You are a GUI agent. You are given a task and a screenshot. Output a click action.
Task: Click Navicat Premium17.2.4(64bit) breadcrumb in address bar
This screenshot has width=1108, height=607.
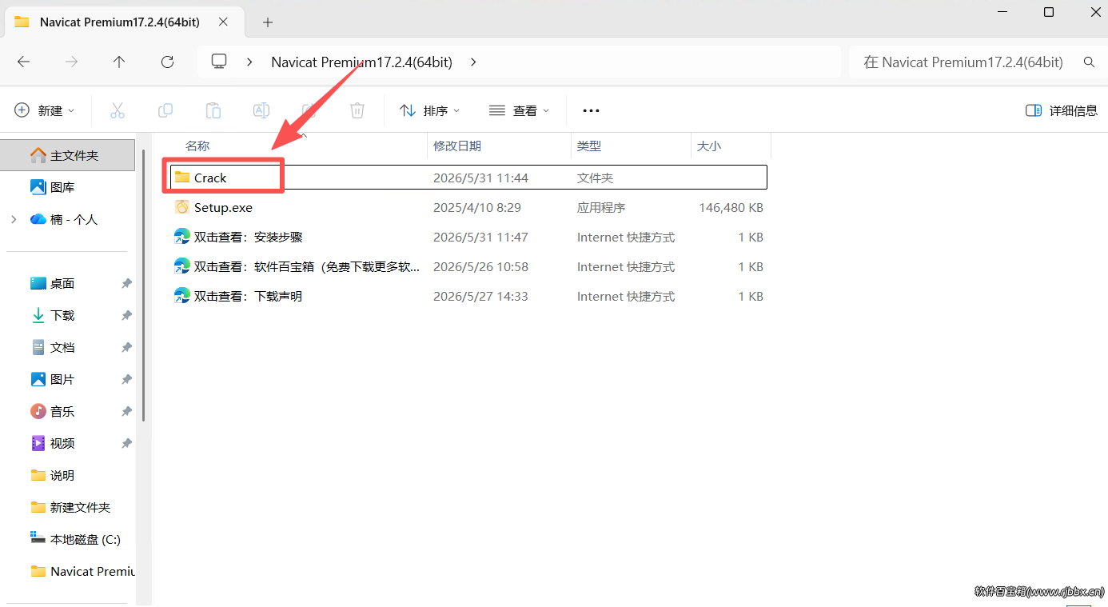(361, 62)
